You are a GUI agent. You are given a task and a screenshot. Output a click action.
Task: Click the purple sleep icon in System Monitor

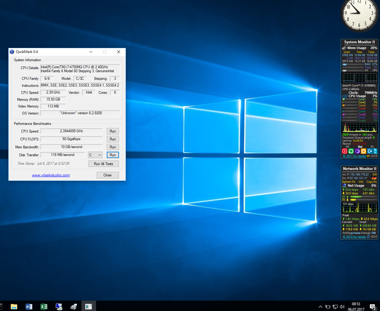[357, 151]
